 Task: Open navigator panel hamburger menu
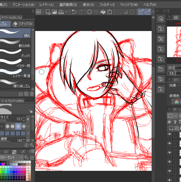(169, 17)
